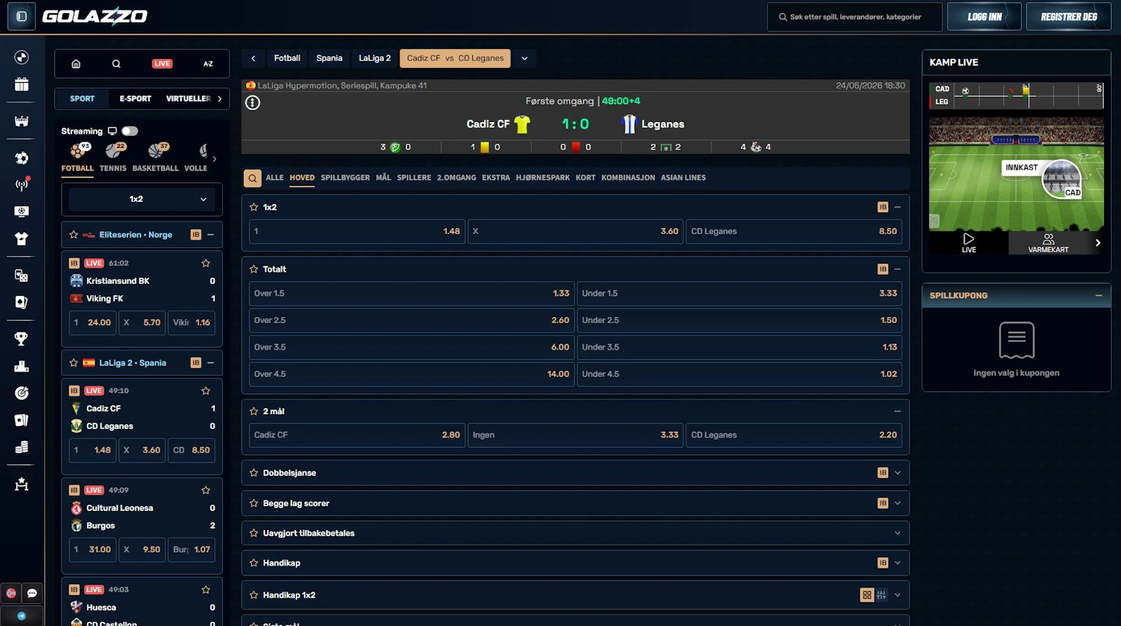Collapse the Spillkupong panel
This screenshot has height=626, width=1121.
(1099, 296)
